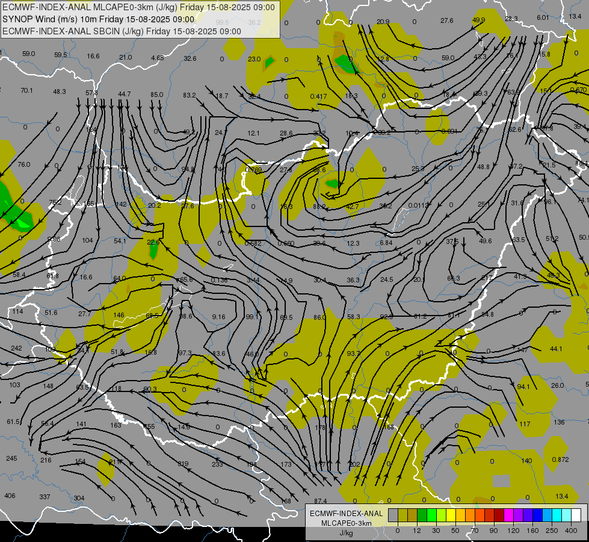This screenshot has width=589, height=542.
Task: Click the map value '4.65'
Action: pos(158,58)
